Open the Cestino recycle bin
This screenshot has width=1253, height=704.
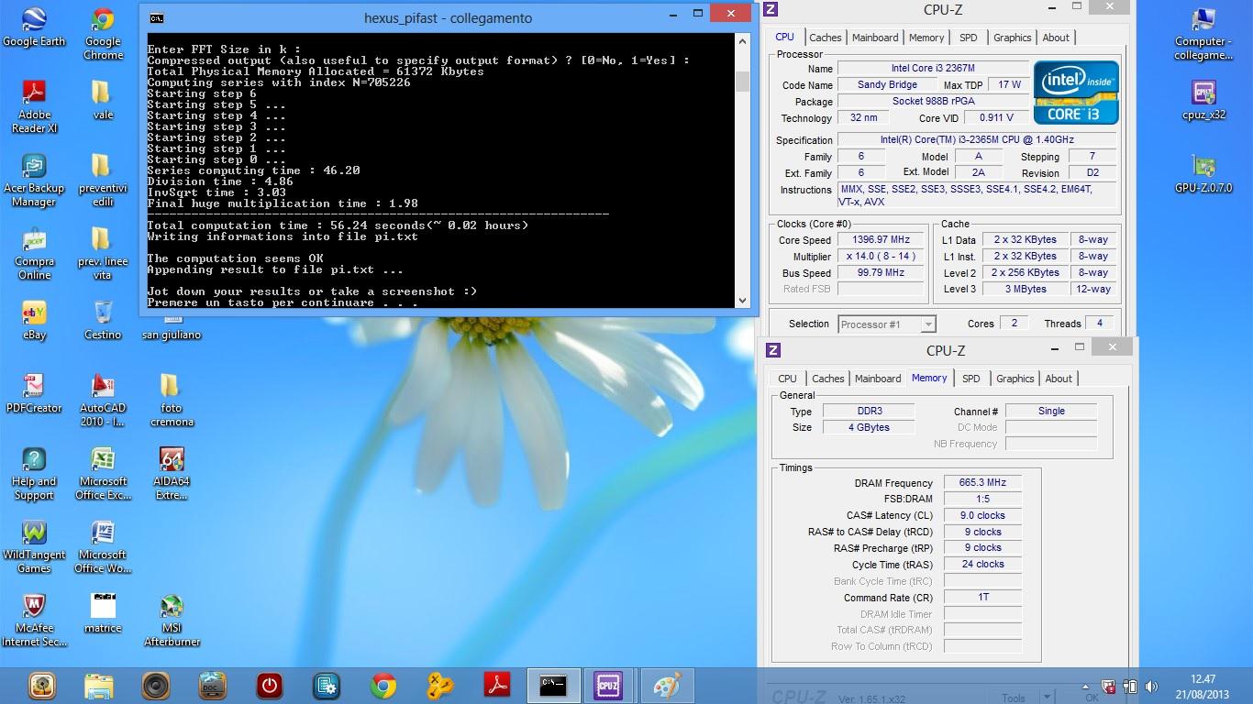[103, 320]
